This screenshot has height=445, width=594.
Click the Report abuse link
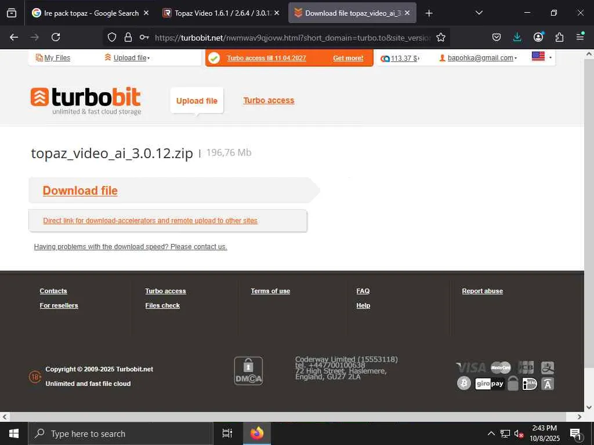pyautogui.click(x=482, y=291)
